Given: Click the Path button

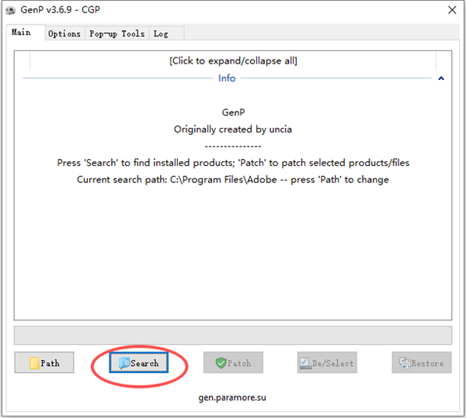Looking at the screenshot, I should (44, 362).
